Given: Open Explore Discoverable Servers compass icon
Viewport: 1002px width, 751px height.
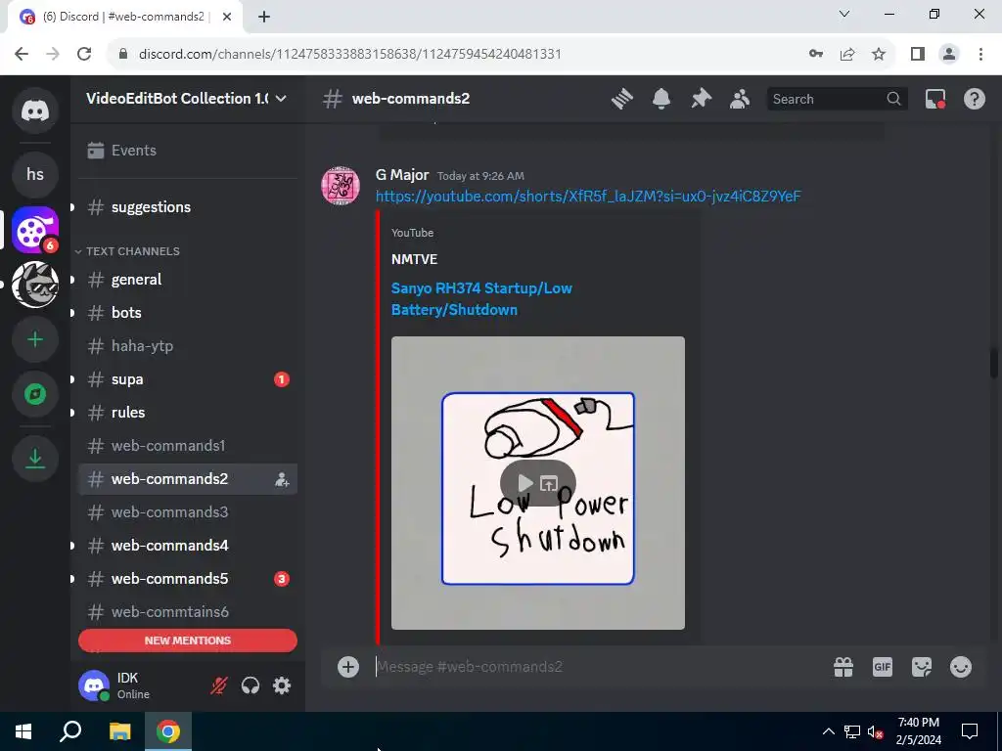Looking at the screenshot, I should tap(35, 394).
